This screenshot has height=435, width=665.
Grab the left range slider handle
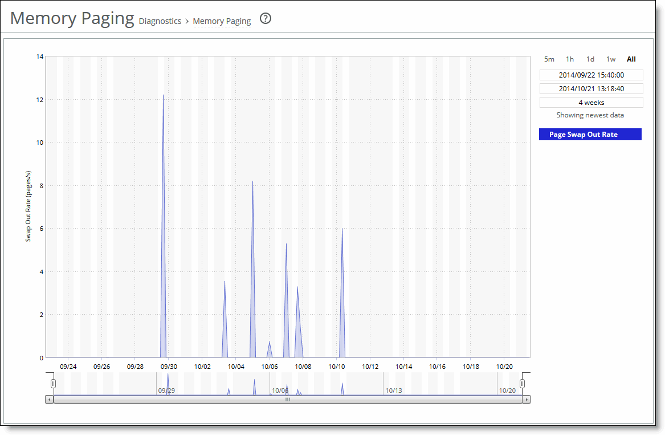(53, 383)
